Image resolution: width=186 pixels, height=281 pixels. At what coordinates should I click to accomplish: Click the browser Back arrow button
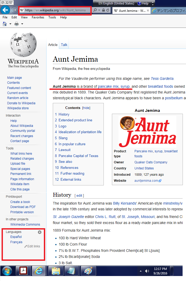click(x=5, y=10)
